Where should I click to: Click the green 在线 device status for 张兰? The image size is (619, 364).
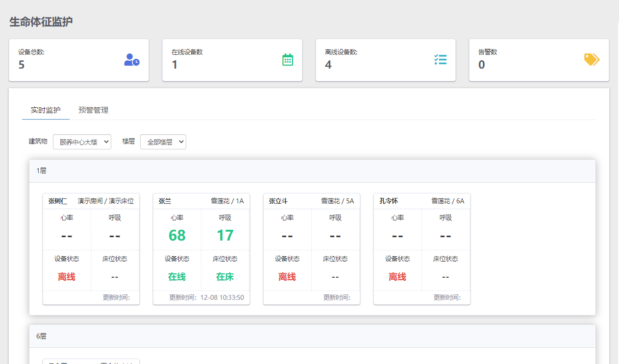point(177,277)
